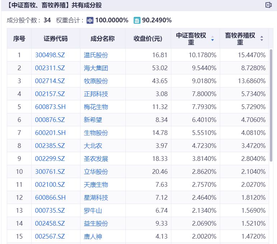Open the 正邦科技 stock link
This screenshot has height=244, width=277.
coord(96,94)
